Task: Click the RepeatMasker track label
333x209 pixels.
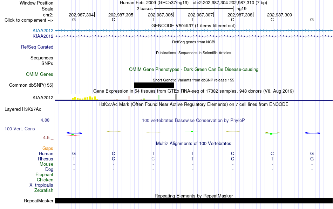Action: pos(39,201)
